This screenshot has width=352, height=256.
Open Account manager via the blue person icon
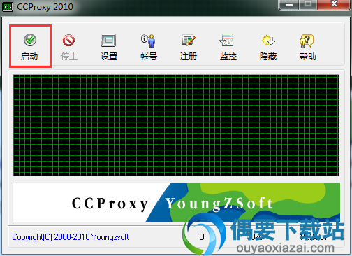pyautogui.click(x=149, y=41)
